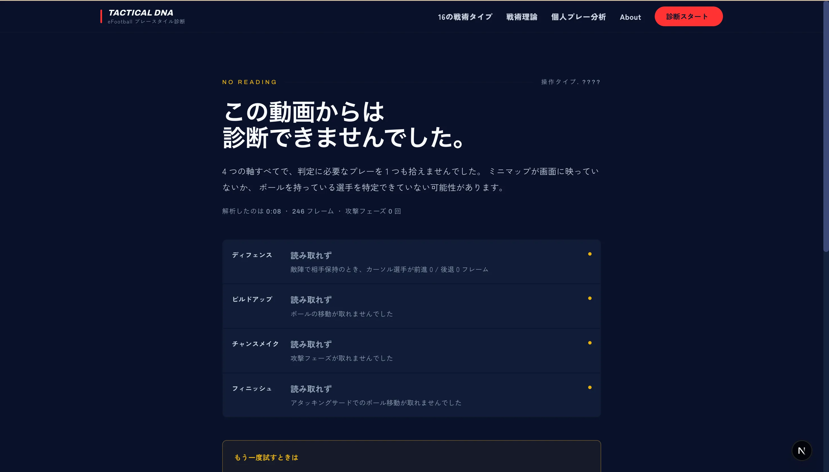Click the 操作タイプ. ???? text
This screenshot has height=472, width=829.
[x=570, y=82]
